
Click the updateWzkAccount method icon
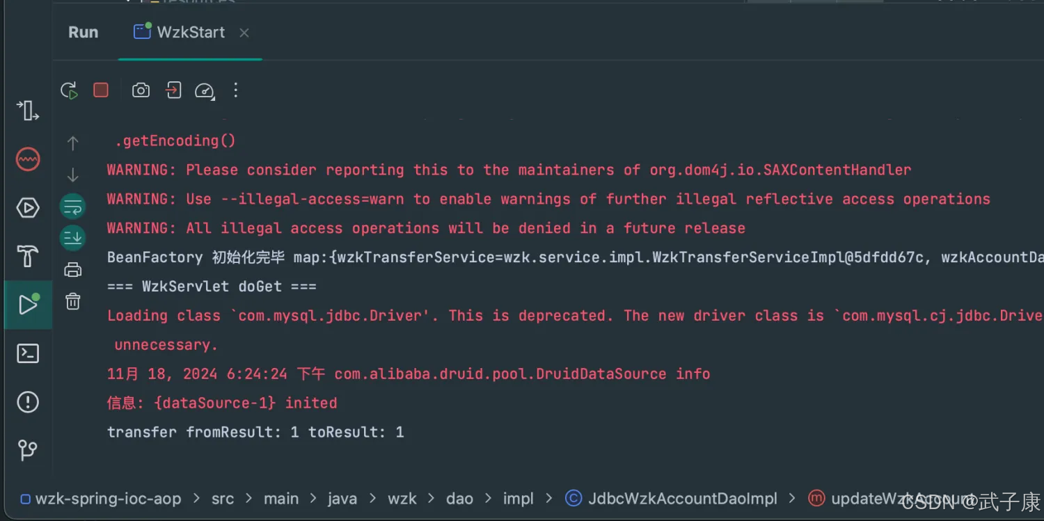coord(816,499)
